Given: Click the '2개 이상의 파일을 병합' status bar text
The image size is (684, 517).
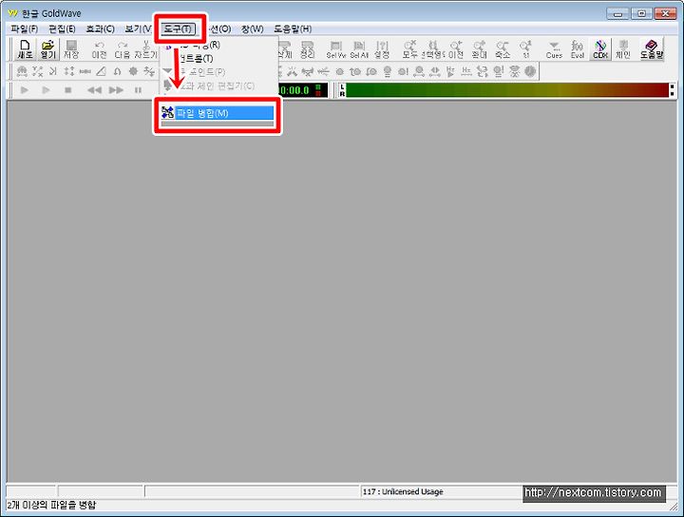Looking at the screenshot, I should [51, 506].
